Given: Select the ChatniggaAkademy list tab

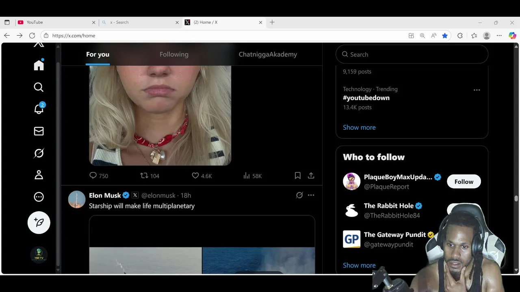Looking at the screenshot, I should coord(268,54).
